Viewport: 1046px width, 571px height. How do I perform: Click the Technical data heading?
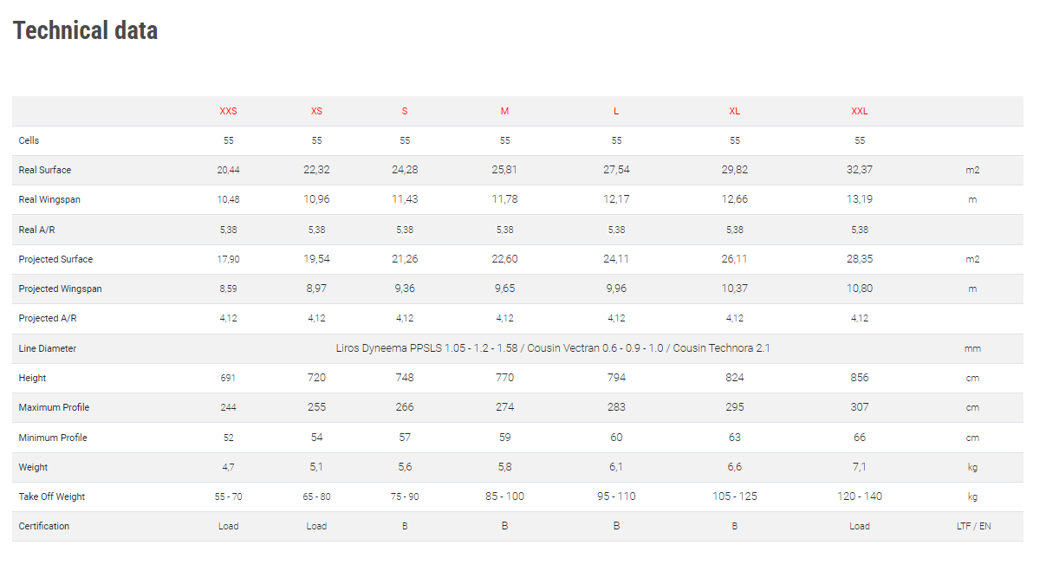coord(85,30)
